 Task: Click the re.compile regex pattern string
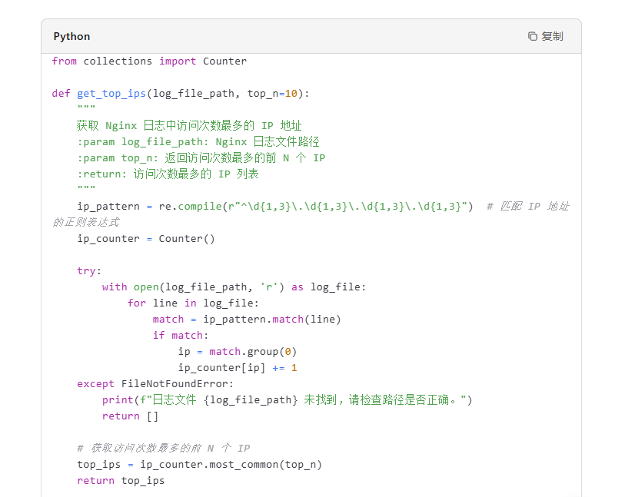(347, 207)
